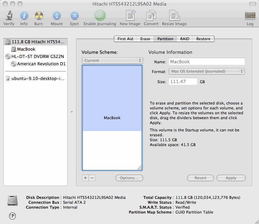Remove a partition with the minus button
Screen dimensions: 259x224
(x=92, y=178)
